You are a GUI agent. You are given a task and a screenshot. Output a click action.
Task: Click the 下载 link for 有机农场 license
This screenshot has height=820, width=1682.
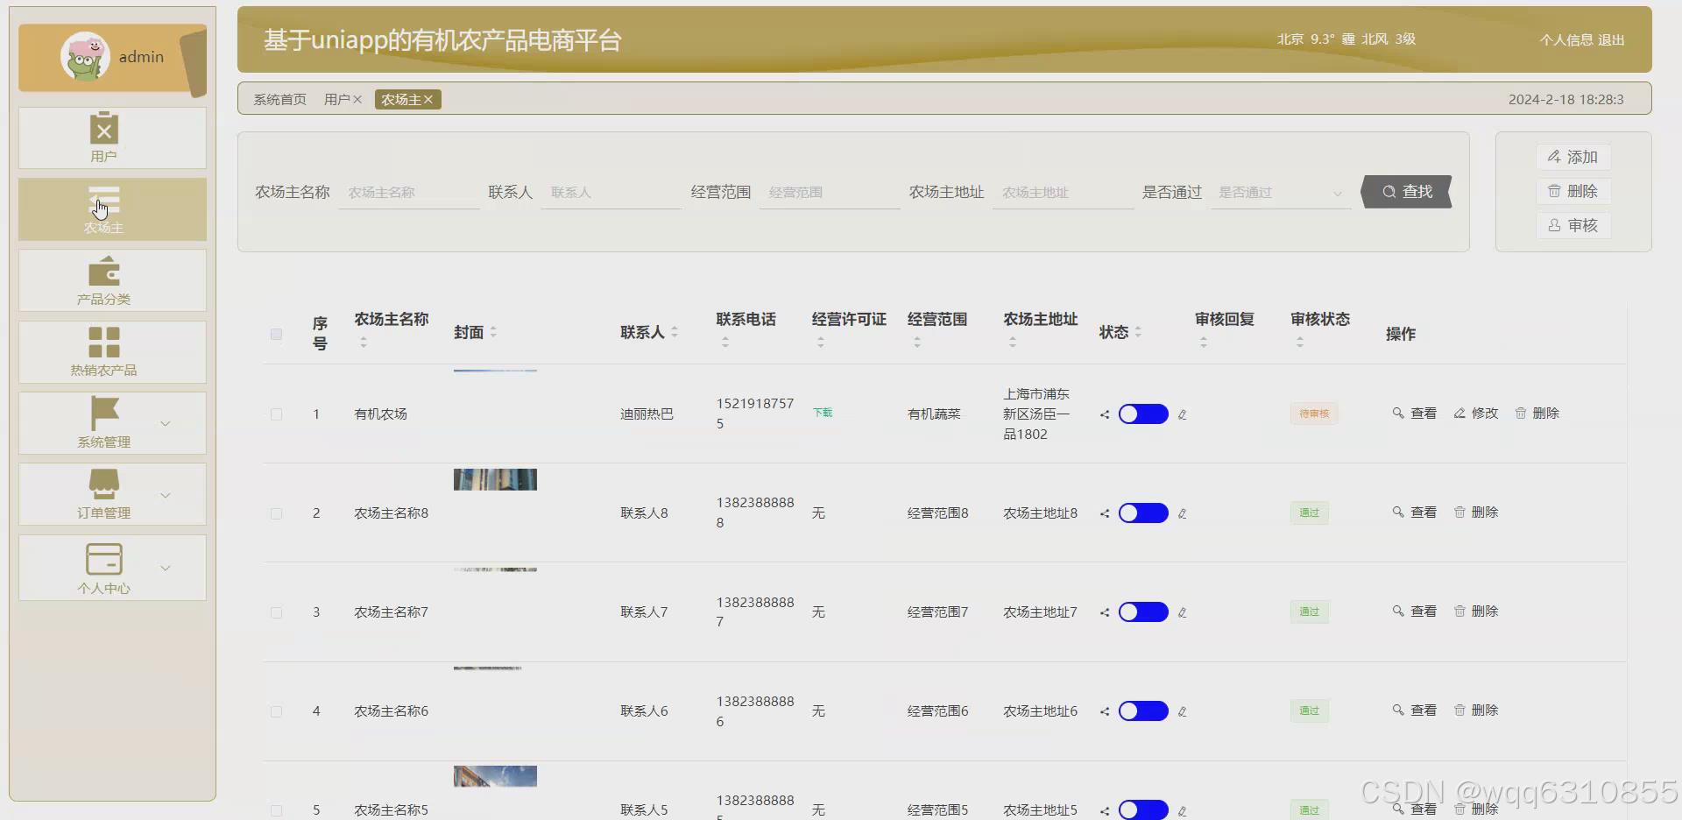[x=822, y=412]
